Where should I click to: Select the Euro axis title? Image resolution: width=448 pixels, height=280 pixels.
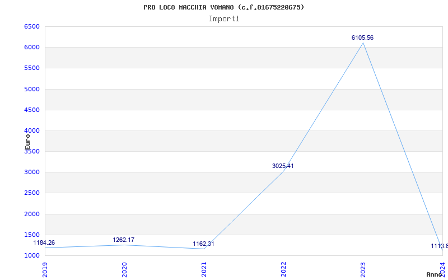27,142
